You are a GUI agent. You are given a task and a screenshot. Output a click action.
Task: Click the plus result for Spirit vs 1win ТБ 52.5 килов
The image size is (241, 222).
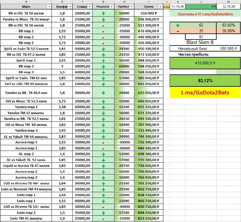point(103,49)
